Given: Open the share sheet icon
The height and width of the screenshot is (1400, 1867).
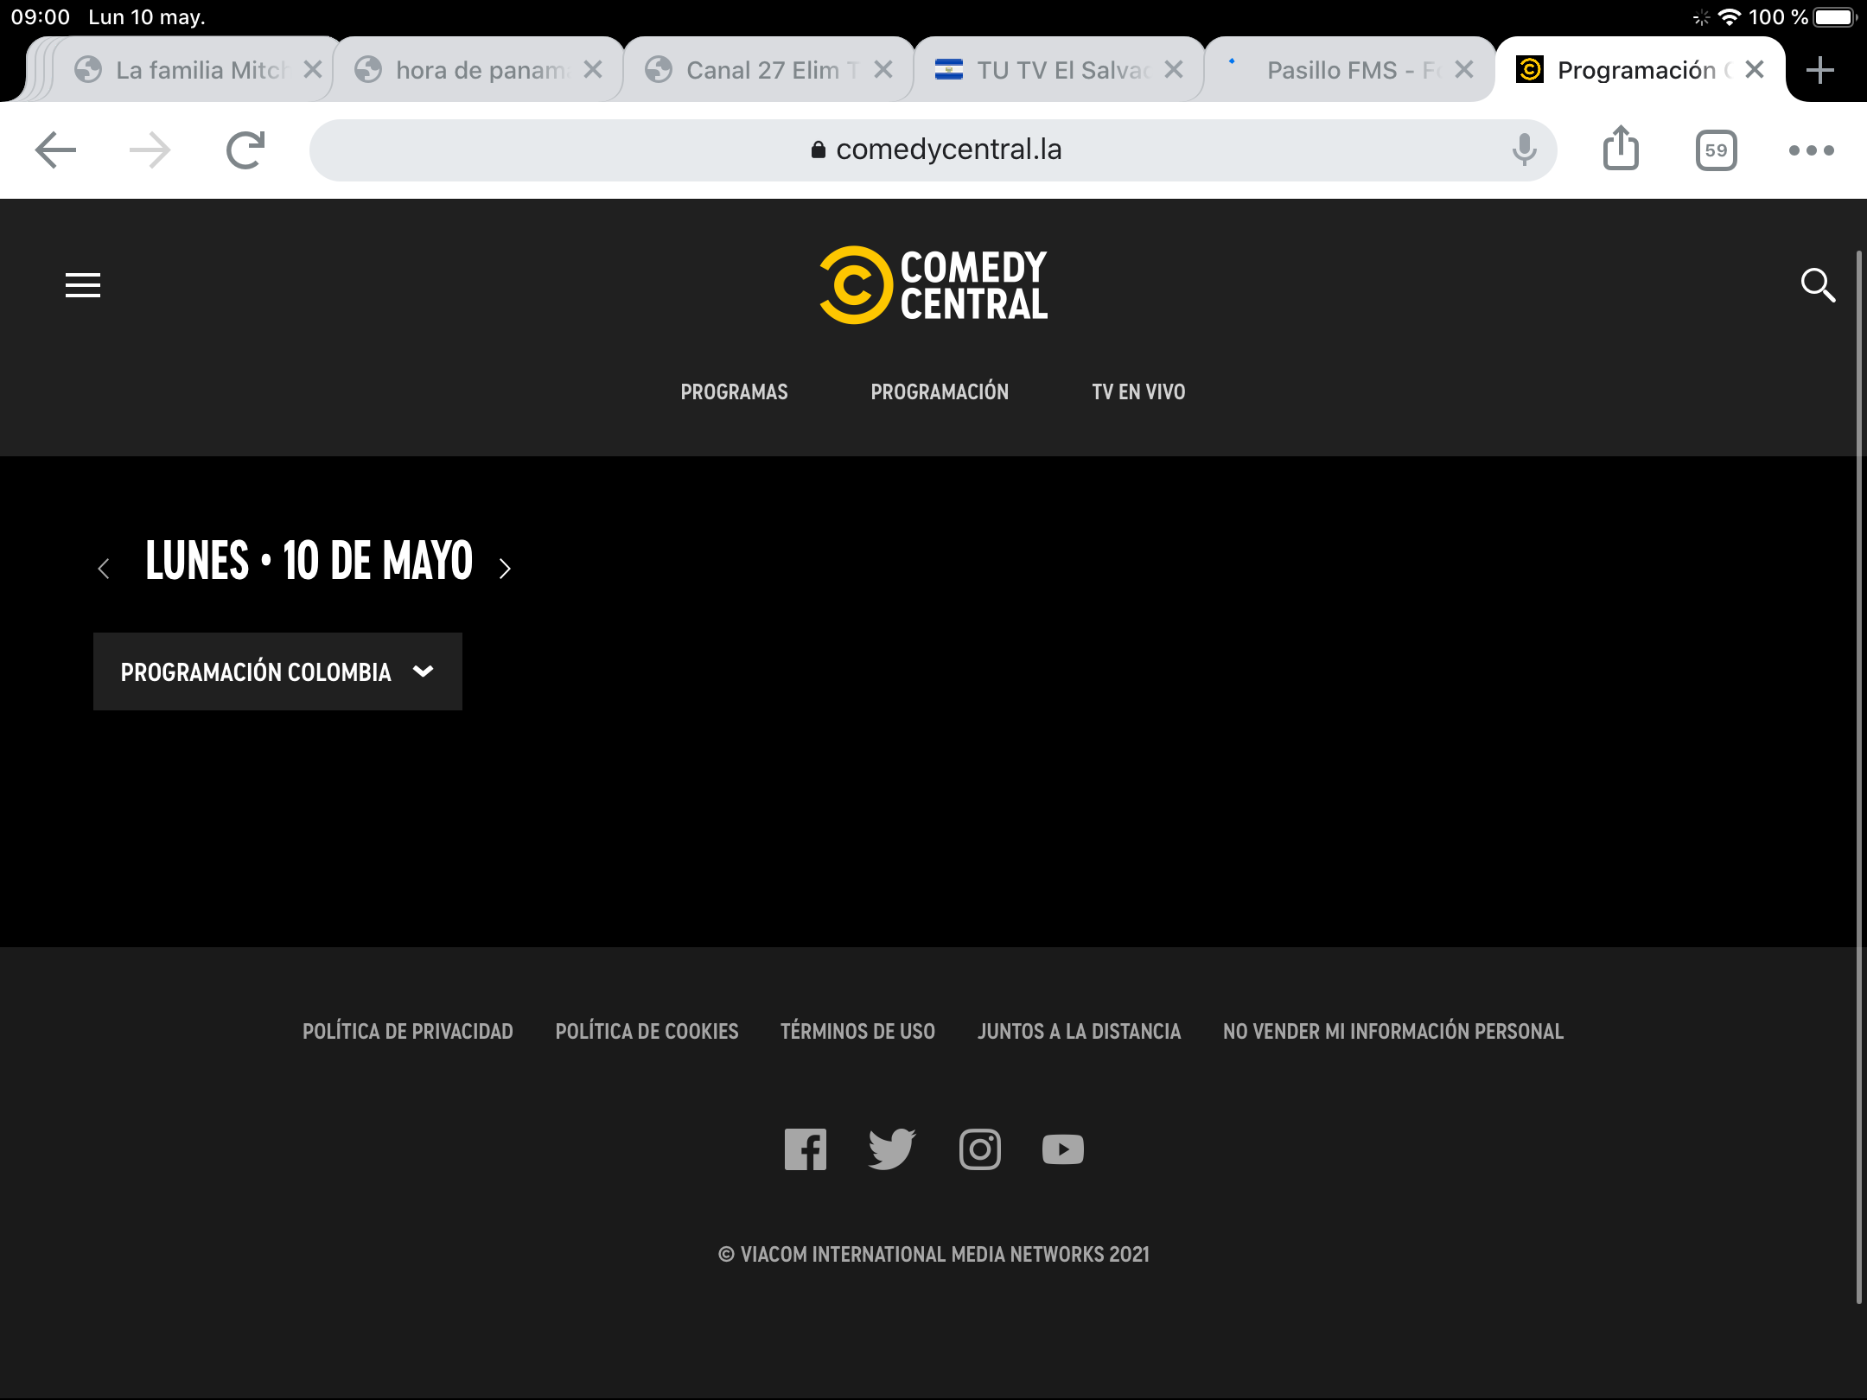Looking at the screenshot, I should tap(1621, 149).
